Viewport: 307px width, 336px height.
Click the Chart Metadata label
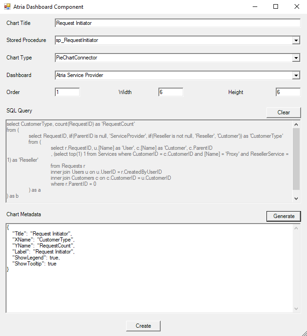(x=23, y=214)
